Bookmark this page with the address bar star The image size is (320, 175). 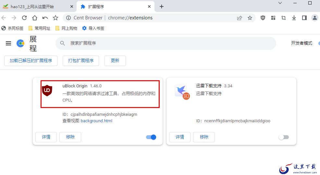250,18
